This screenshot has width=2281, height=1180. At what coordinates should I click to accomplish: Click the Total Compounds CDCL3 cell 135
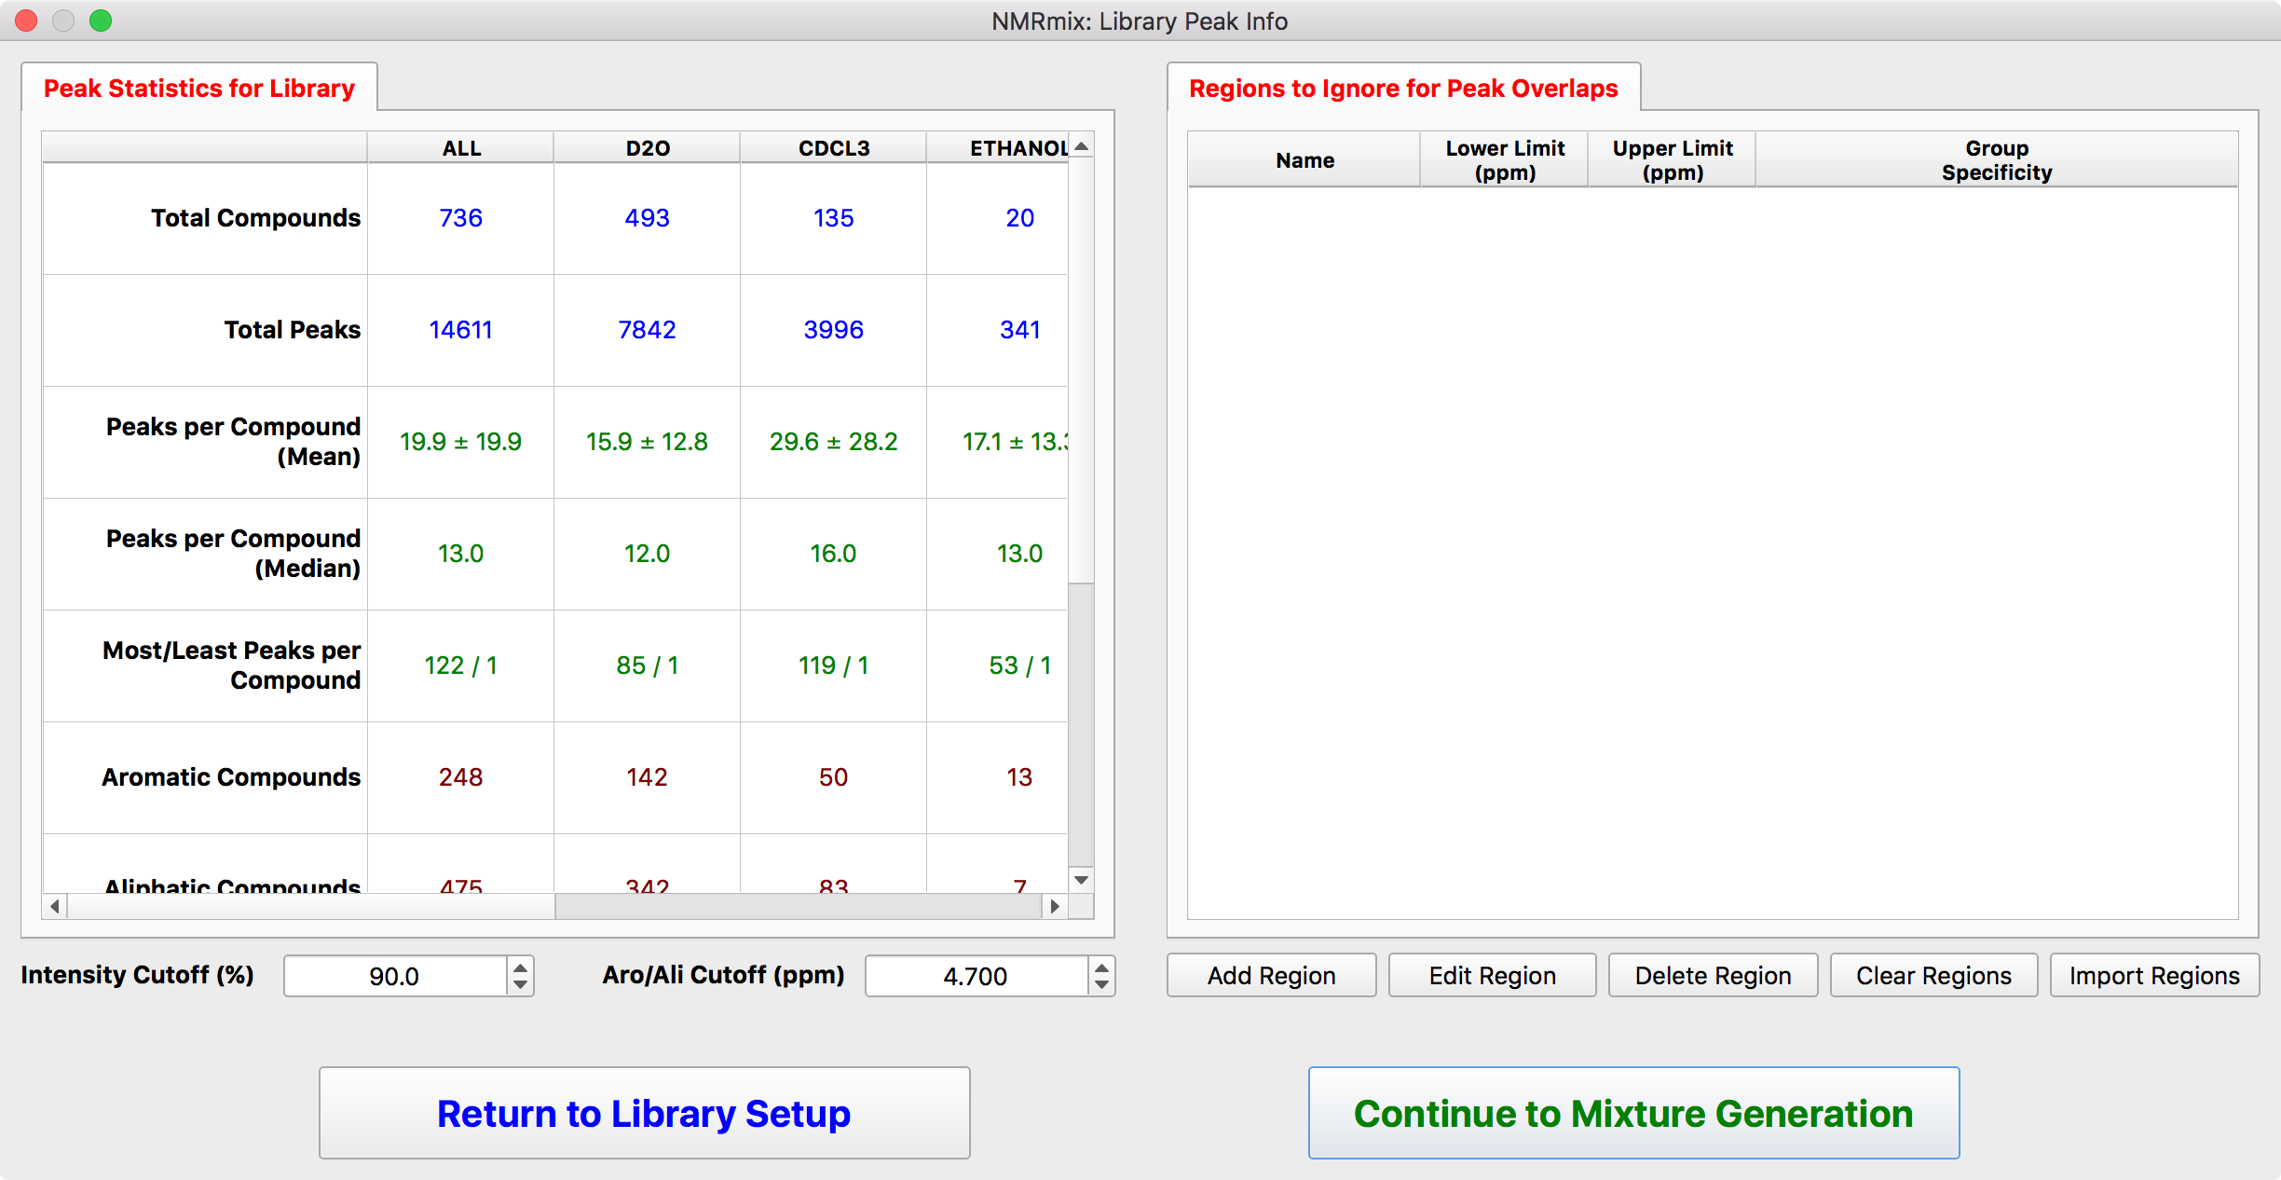[834, 218]
